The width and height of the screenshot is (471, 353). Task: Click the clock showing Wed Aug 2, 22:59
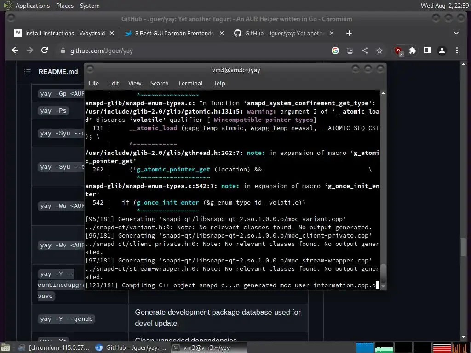(x=445, y=6)
